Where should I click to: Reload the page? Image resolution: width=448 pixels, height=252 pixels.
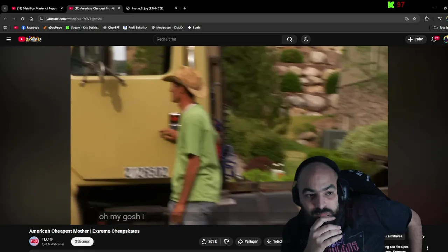coord(22,19)
